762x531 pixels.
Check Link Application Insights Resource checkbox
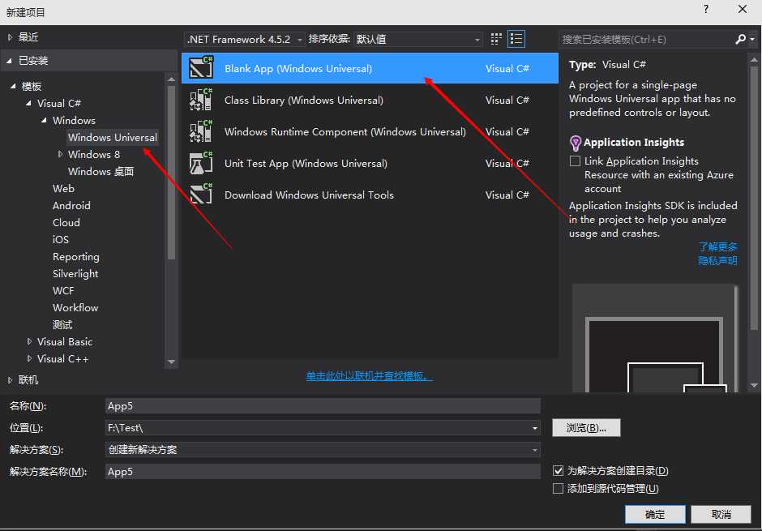click(575, 161)
